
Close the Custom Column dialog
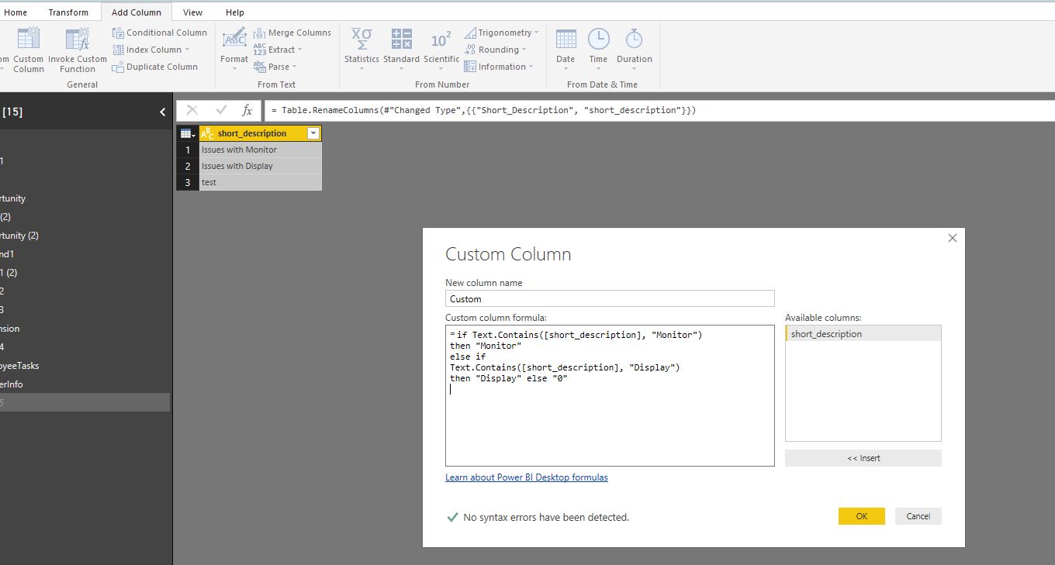(953, 238)
